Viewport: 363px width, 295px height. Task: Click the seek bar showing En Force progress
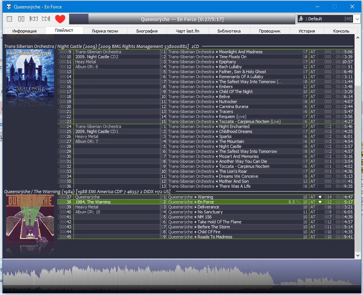182,19
